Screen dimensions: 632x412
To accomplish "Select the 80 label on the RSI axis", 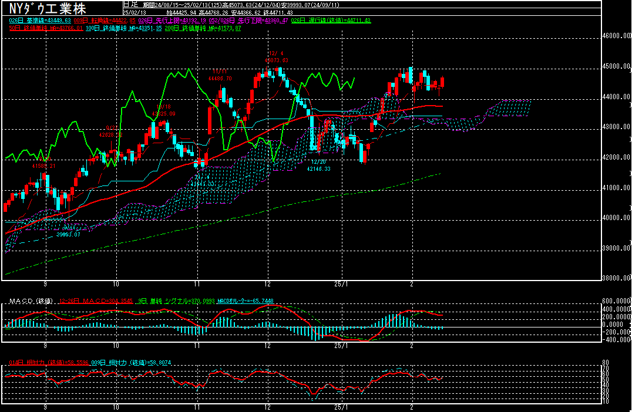I will 606,363.
